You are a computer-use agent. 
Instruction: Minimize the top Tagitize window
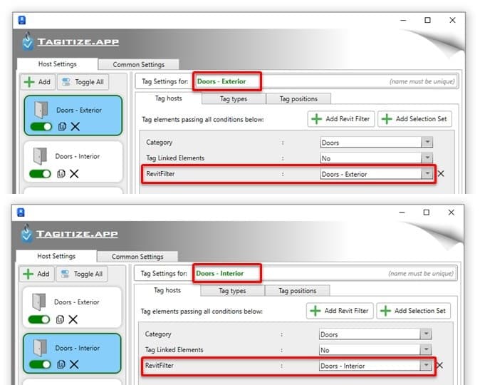[404, 20]
